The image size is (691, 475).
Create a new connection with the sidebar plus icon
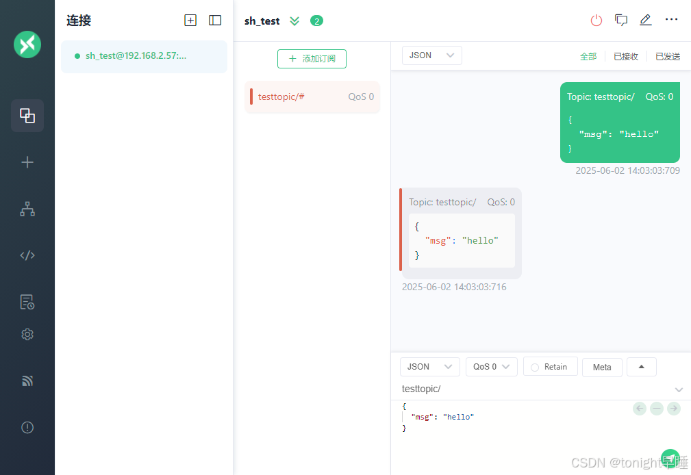coord(27,162)
